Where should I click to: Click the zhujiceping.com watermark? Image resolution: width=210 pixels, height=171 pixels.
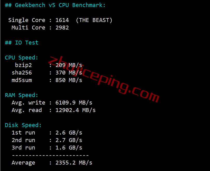[x=104, y=79]
